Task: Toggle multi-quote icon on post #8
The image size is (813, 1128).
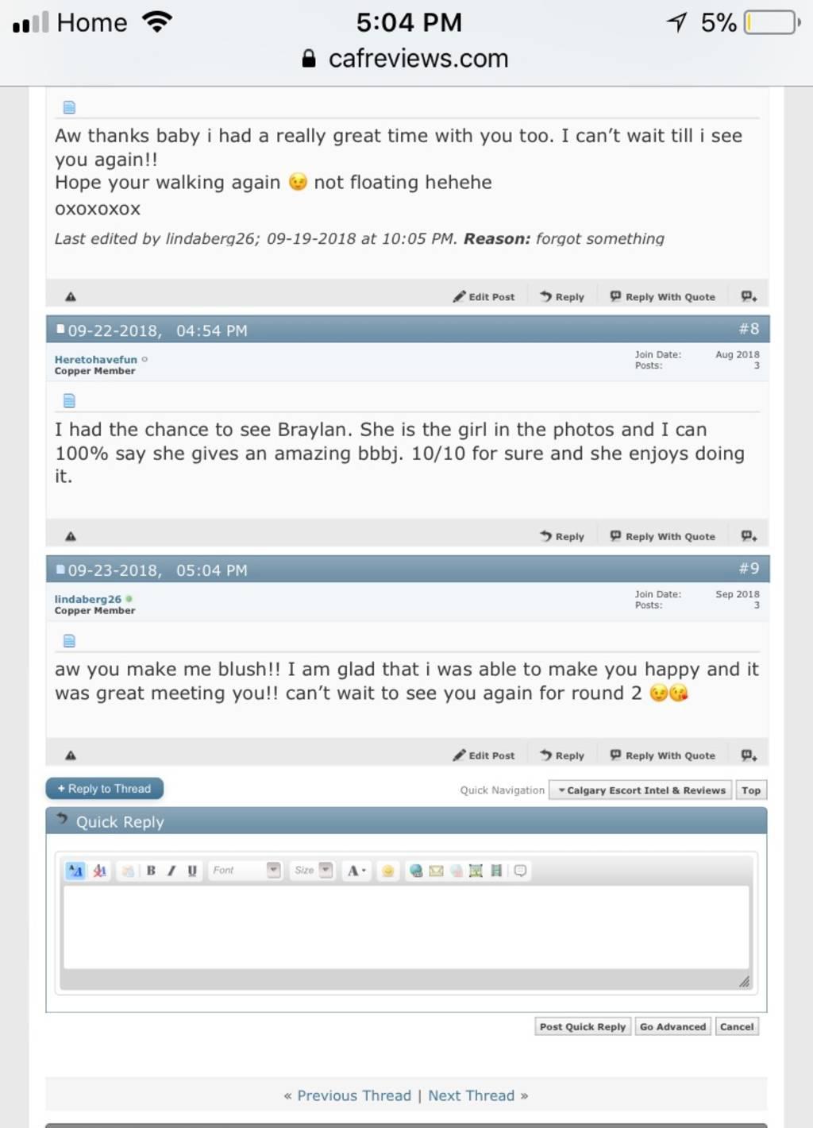Action: 749,536
